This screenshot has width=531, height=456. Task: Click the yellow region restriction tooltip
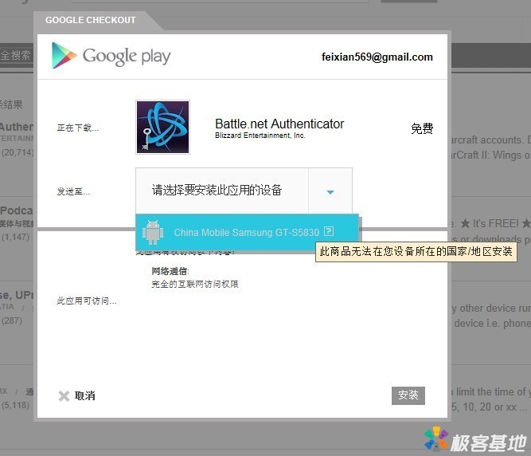[x=416, y=252]
